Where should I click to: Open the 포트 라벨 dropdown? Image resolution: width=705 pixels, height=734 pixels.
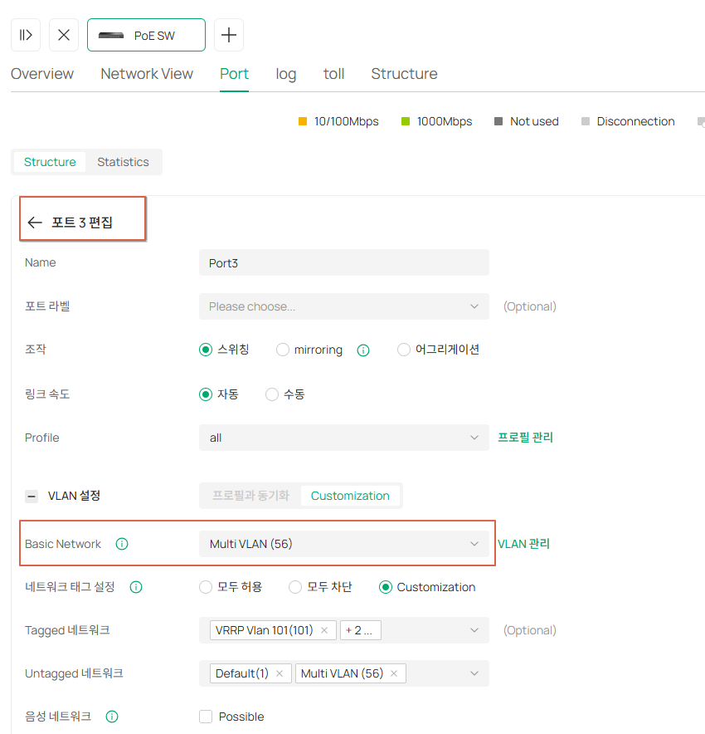coord(344,306)
